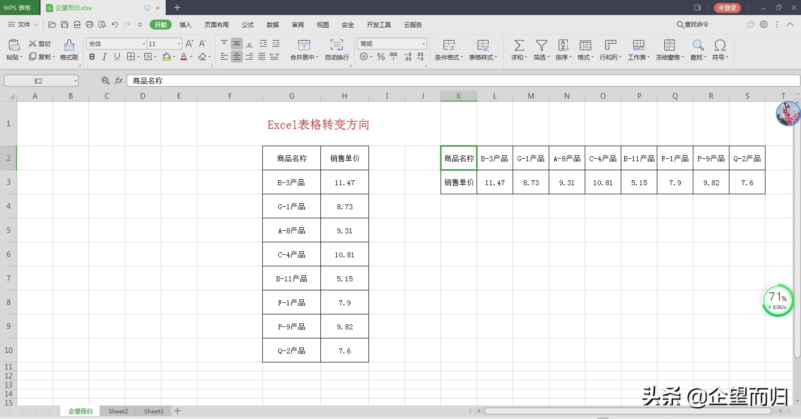Open the number format 常规 dropdown
The width and height of the screenshot is (801, 419).
click(424, 44)
